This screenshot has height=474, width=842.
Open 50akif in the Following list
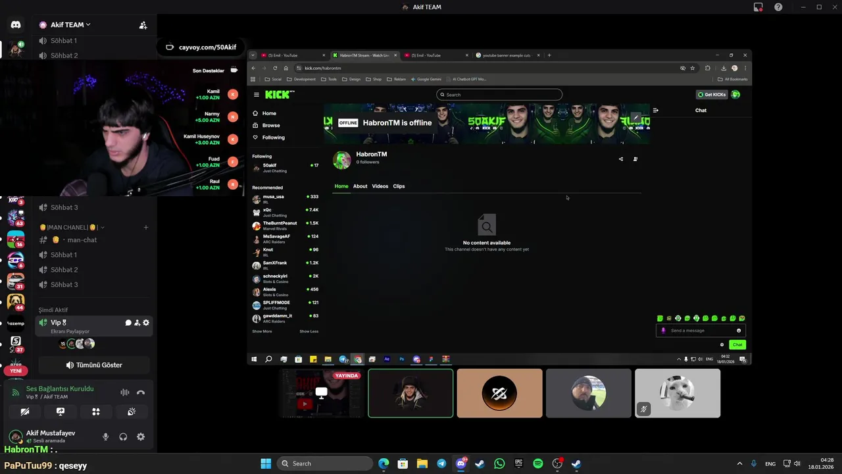(x=285, y=168)
